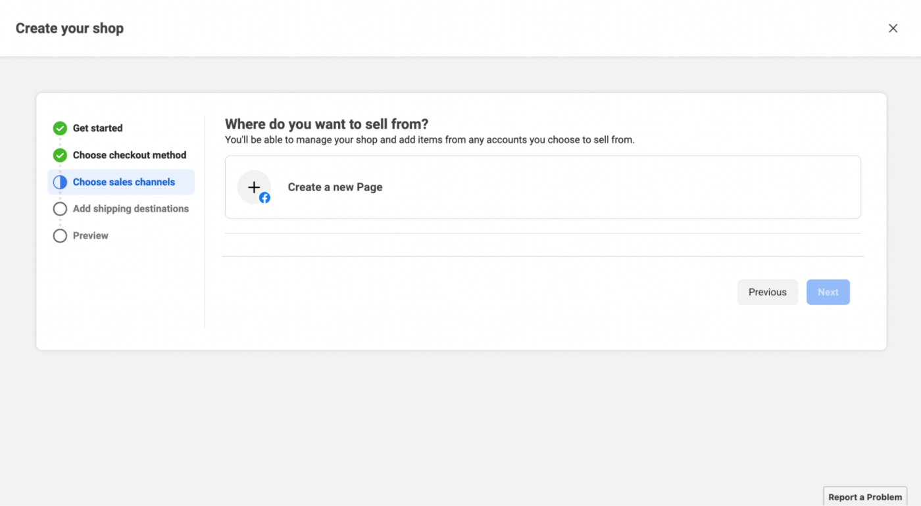Click the Create a new Page label text
921x506 pixels.
click(336, 187)
